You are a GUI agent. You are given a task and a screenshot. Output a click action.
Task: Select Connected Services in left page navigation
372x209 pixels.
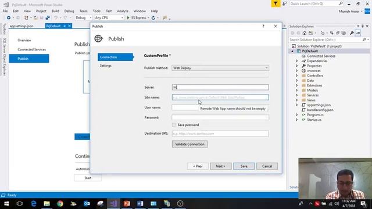tap(31, 49)
